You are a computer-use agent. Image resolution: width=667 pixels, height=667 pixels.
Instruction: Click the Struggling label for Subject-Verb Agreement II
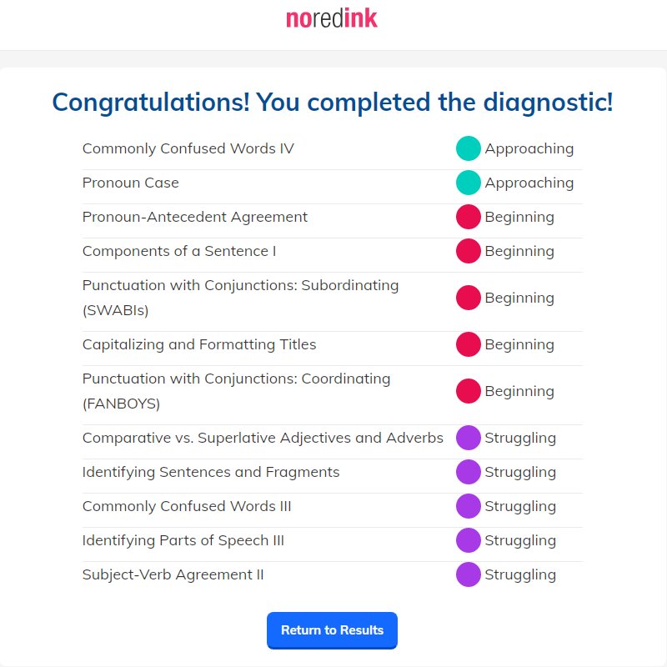pyautogui.click(x=520, y=575)
